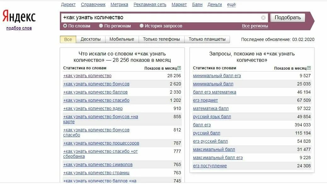Switch to the 'Все' device tab

click(x=68, y=39)
